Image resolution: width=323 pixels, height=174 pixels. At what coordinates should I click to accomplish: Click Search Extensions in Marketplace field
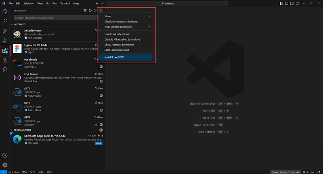[x=56, y=18]
